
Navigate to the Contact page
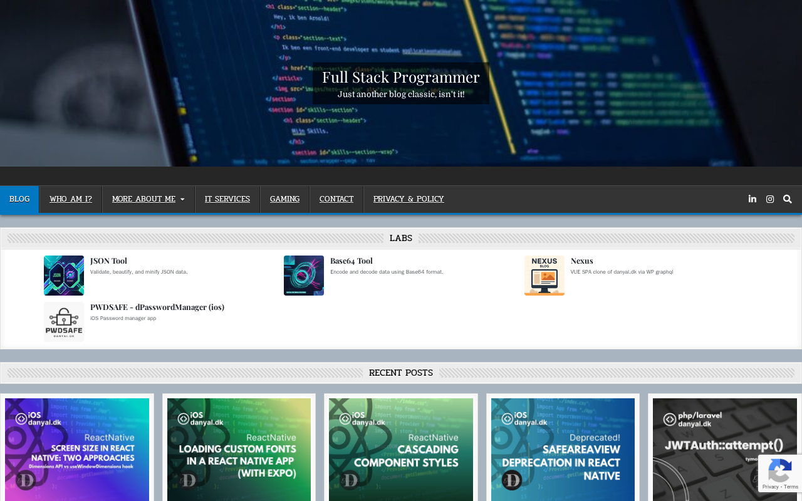coord(336,199)
